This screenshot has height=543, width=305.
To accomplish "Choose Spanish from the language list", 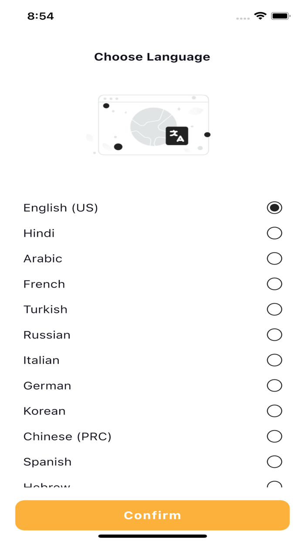I will tap(274, 461).
